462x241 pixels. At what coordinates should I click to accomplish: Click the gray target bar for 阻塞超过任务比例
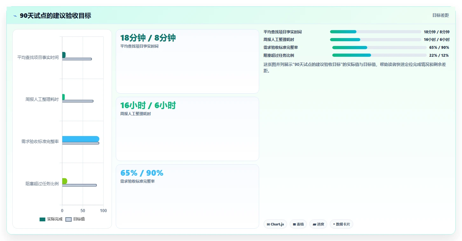79,185
